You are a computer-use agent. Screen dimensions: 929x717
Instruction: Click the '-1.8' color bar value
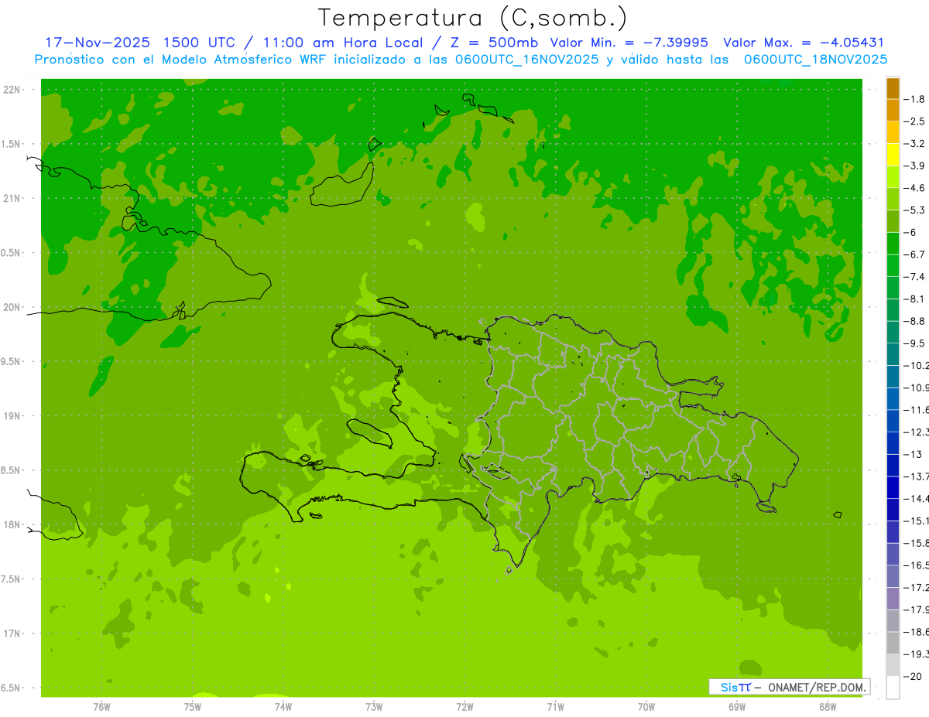(916, 99)
